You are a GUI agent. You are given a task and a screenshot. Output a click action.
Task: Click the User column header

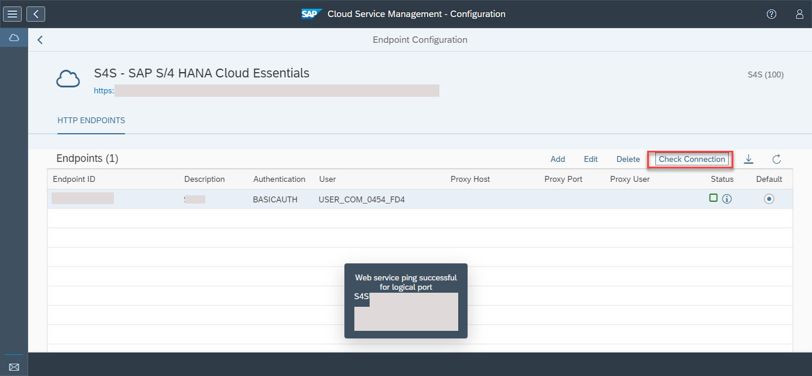327,179
